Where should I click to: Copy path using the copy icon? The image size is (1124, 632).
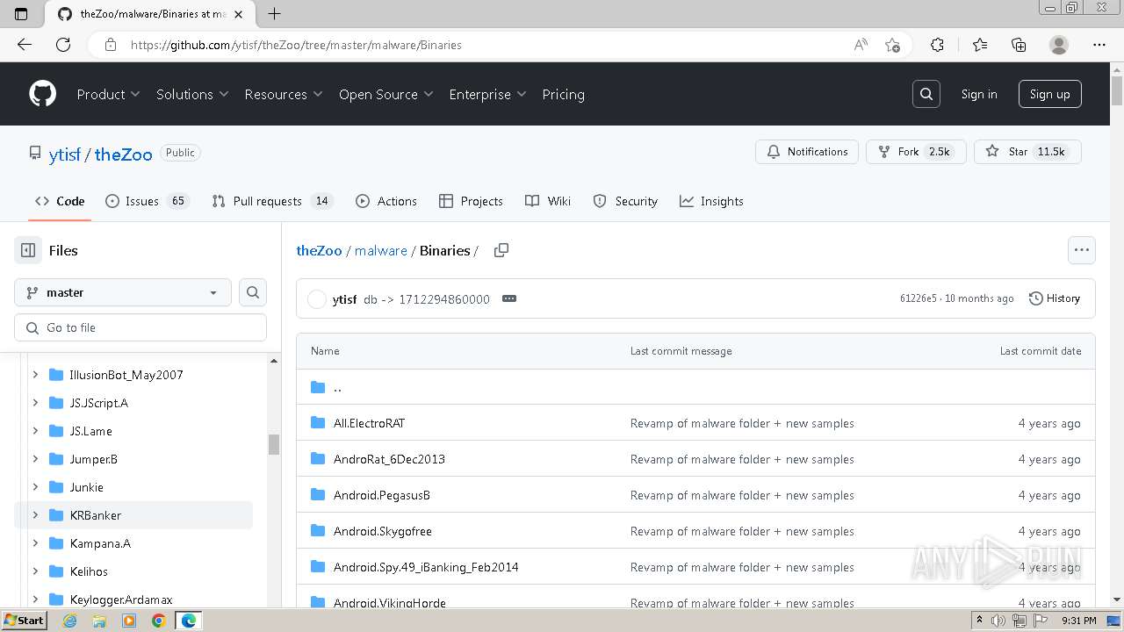tap(501, 250)
